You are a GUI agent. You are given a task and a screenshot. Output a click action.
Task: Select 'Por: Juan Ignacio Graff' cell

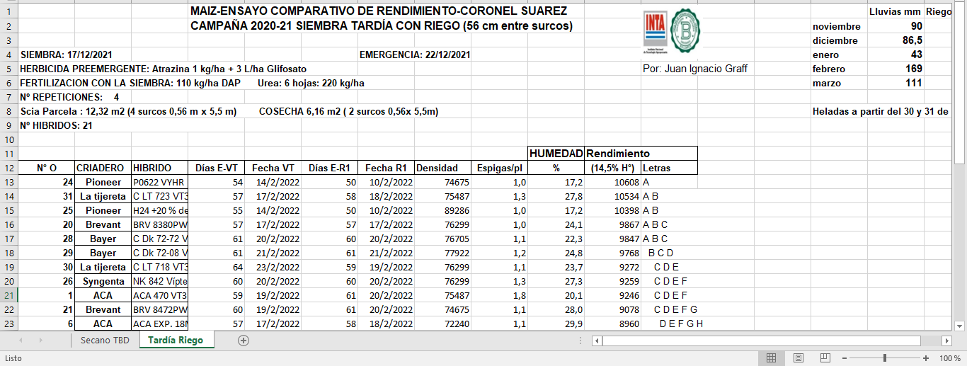coord(694,69)
